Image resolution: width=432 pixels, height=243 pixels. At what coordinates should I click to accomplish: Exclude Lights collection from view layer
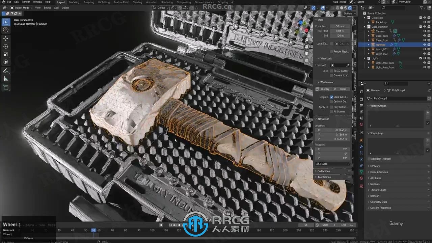[421, 58]
